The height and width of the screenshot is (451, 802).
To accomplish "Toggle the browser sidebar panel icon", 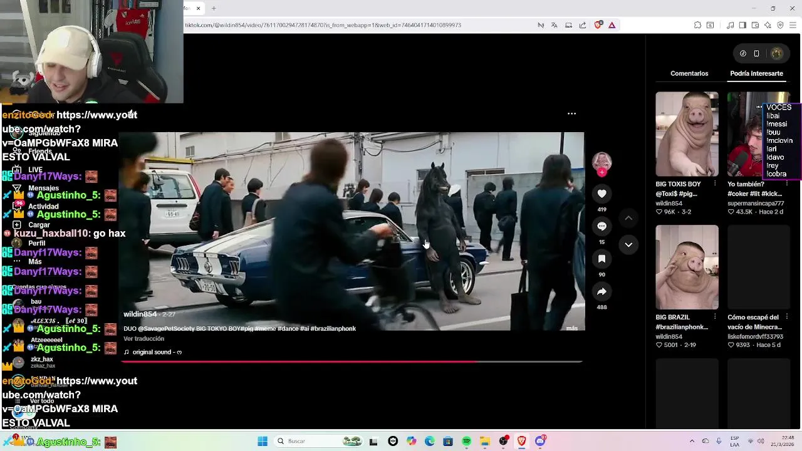I will pos(742,25).
